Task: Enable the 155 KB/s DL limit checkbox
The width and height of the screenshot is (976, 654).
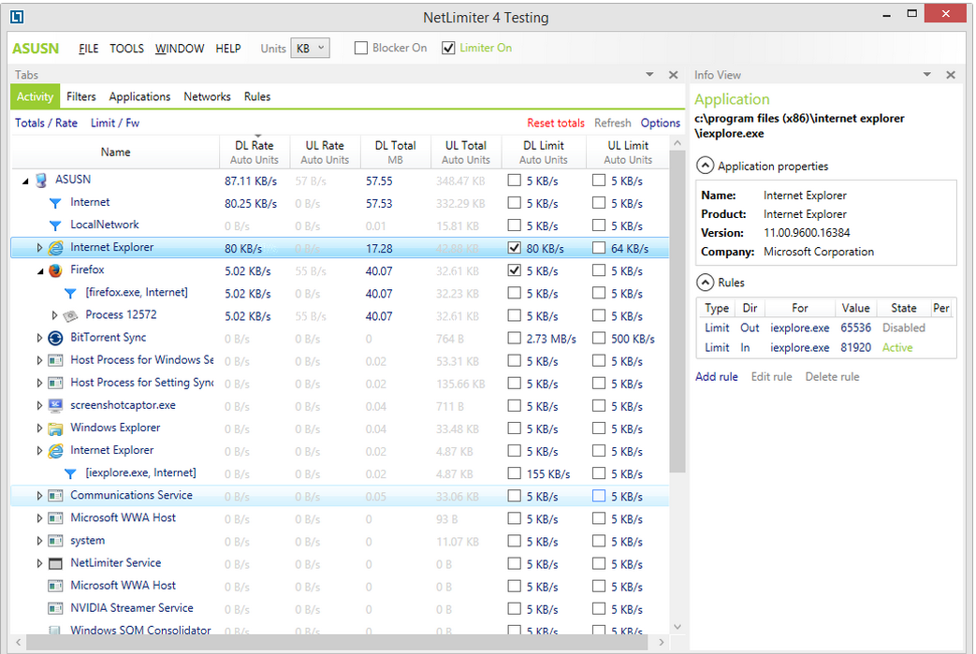Action: click(514, 473)
